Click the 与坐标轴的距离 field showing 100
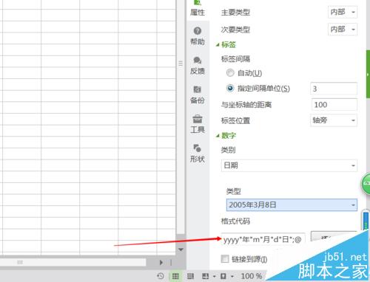 coord(334,105)
